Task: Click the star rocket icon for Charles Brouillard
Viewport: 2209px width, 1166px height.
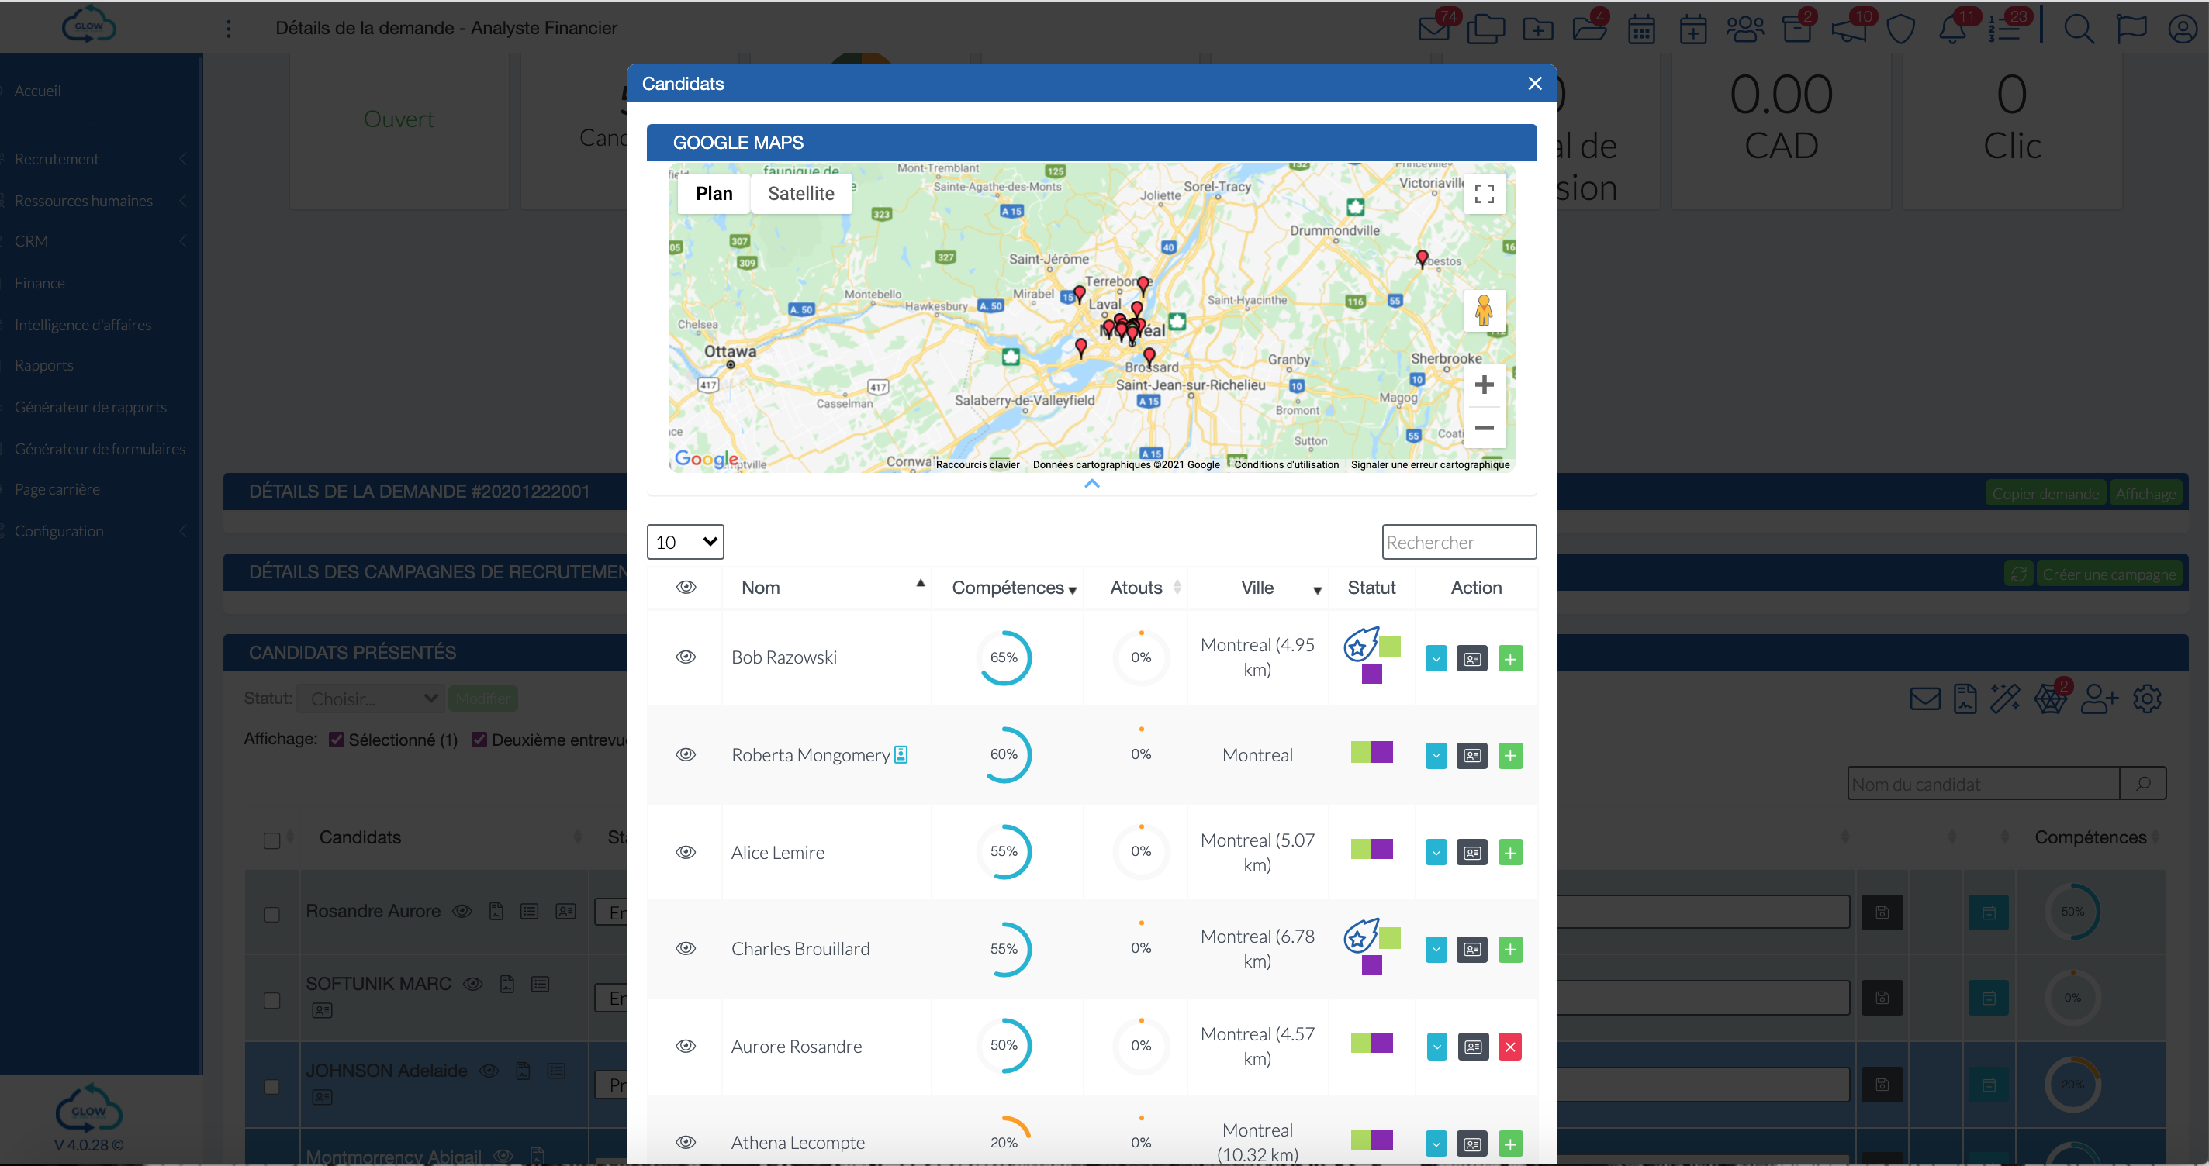Action: (x=1360, y=937)
